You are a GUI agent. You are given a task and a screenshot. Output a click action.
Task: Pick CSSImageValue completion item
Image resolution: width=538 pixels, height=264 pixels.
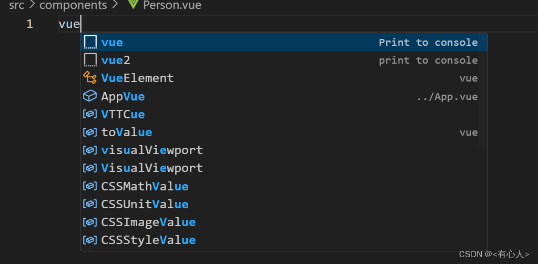point(284,222)
